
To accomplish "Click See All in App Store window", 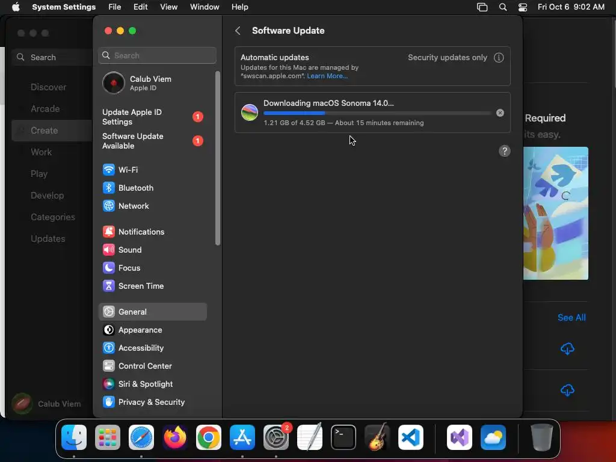I will [x=571, y=318].
